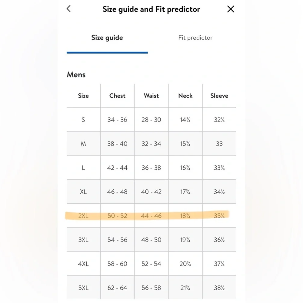Click the S size cell
Screen dimensions: 303x303
pos(83,120)
